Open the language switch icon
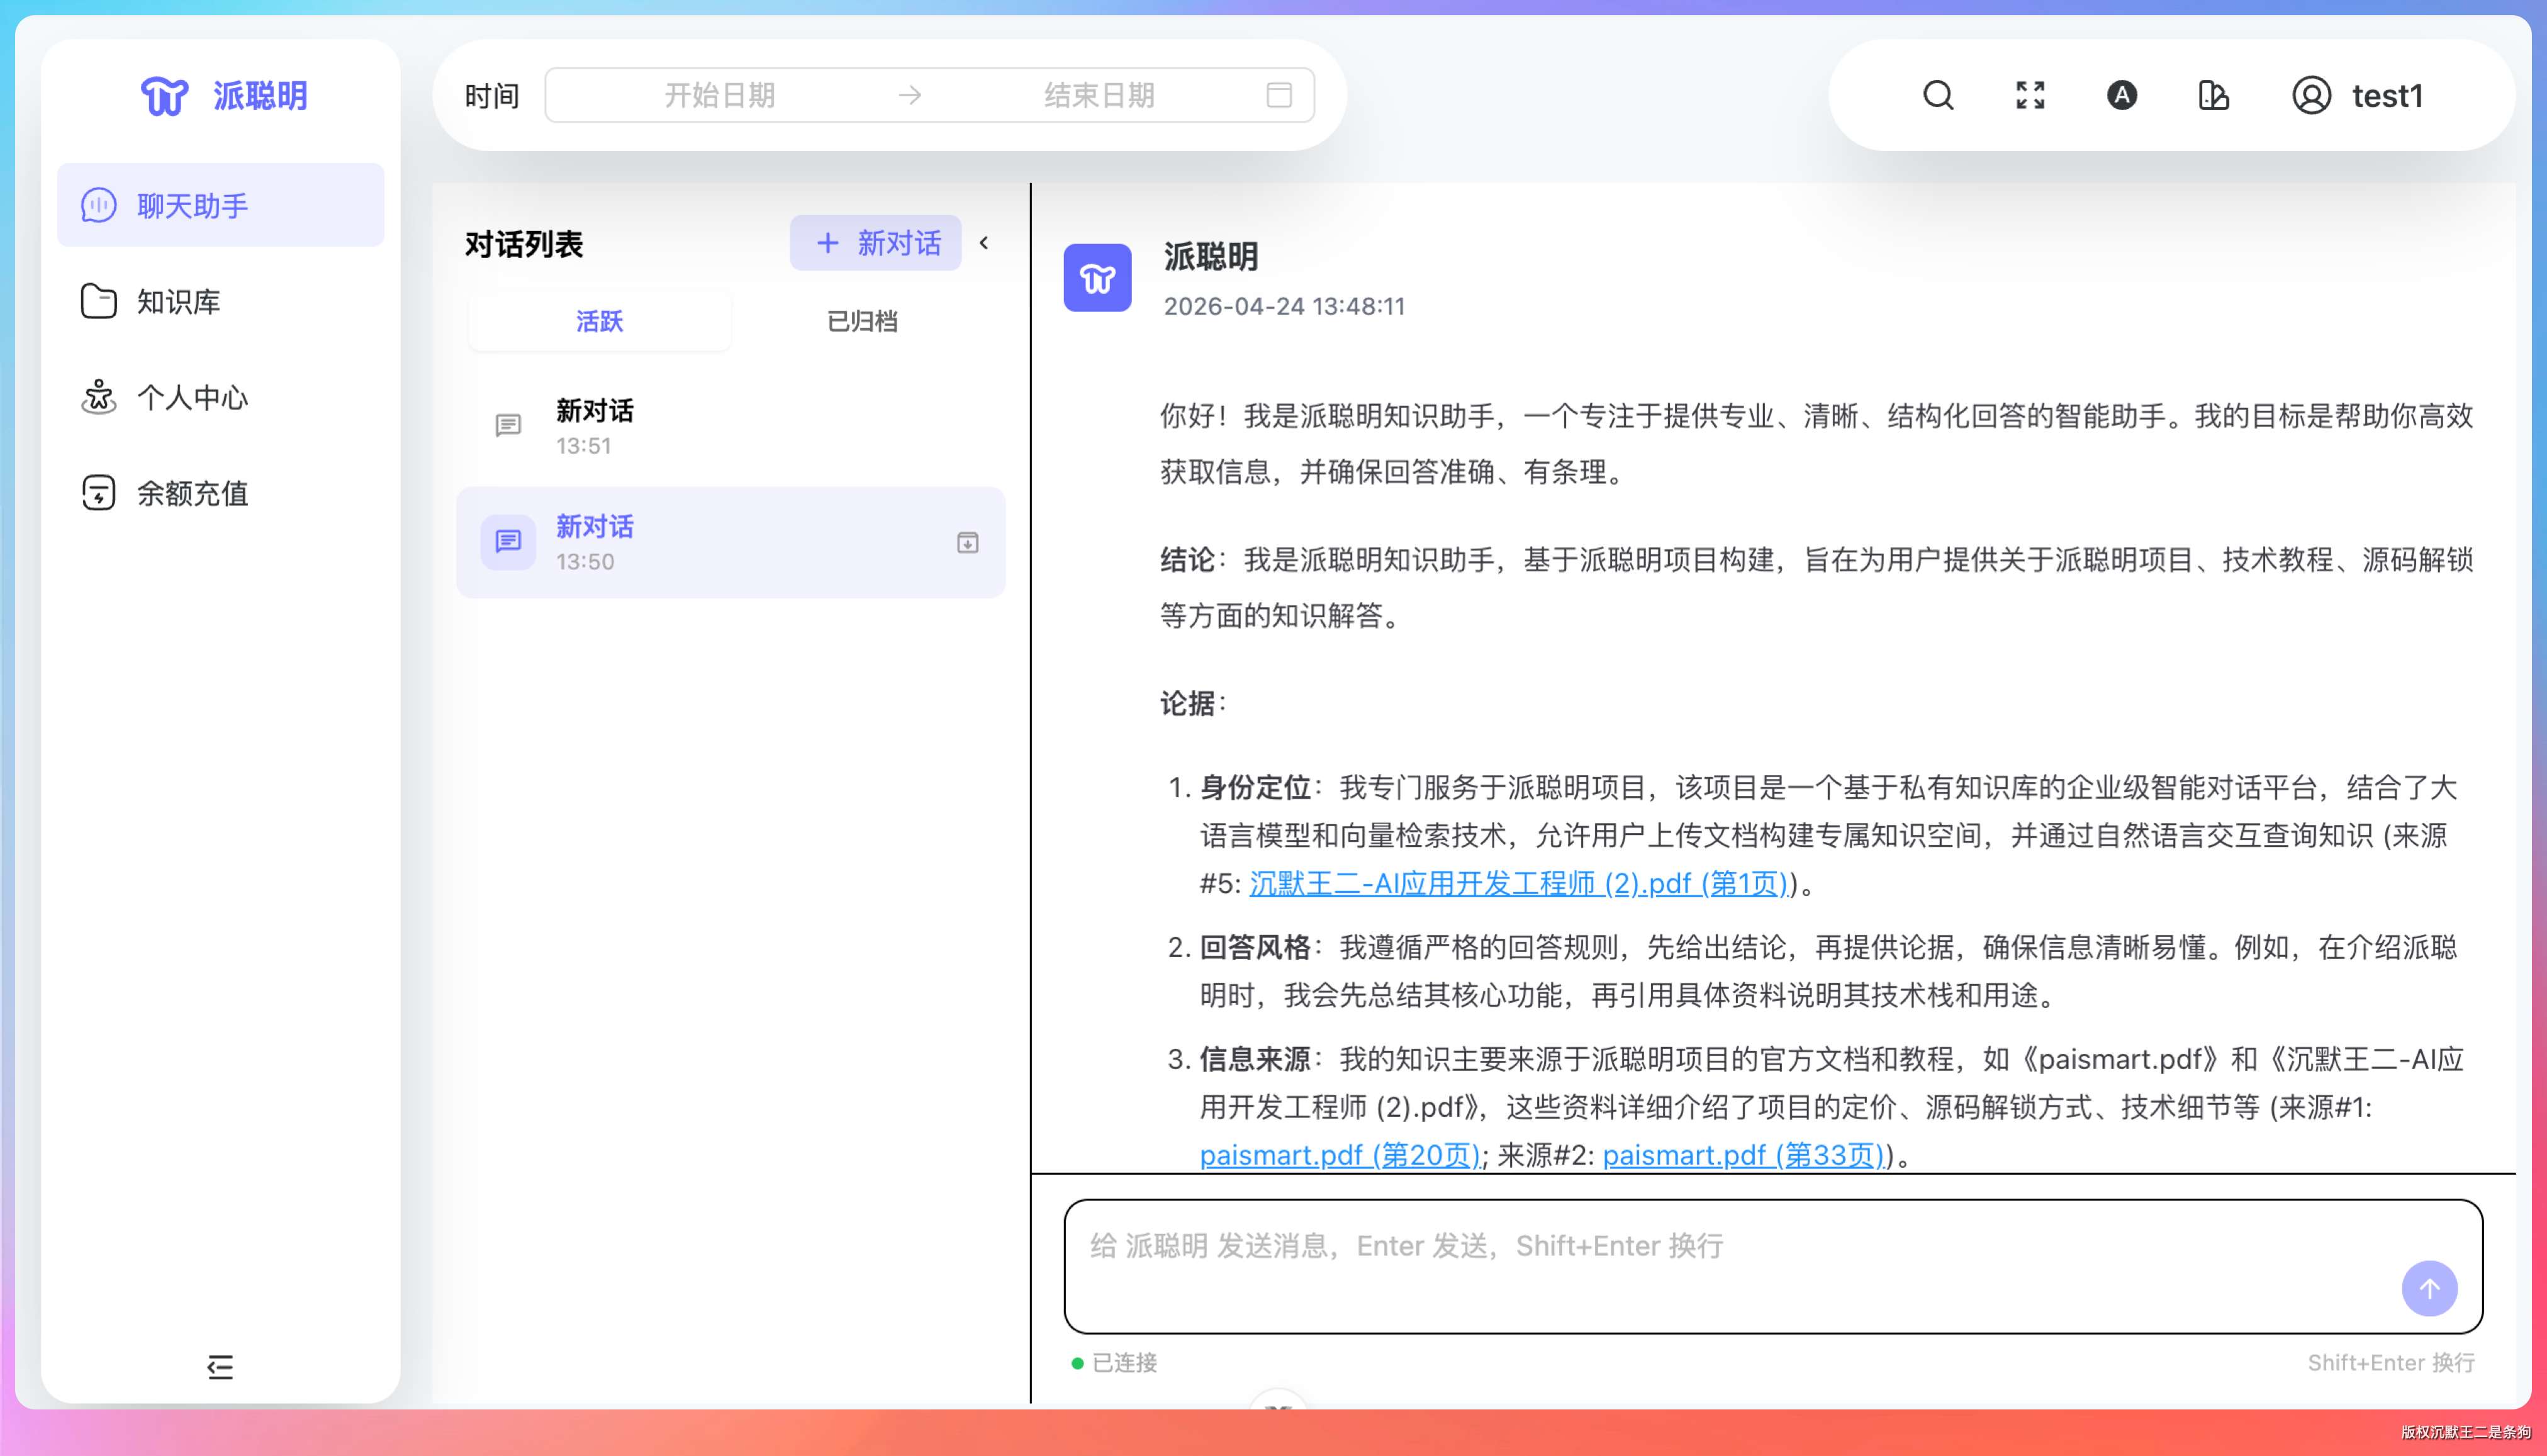The height and width of the screenshot is (1456, 2547). (2121, 95)
